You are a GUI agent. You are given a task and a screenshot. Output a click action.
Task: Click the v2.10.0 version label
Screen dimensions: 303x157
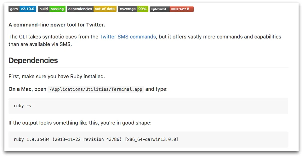point(28,9)
